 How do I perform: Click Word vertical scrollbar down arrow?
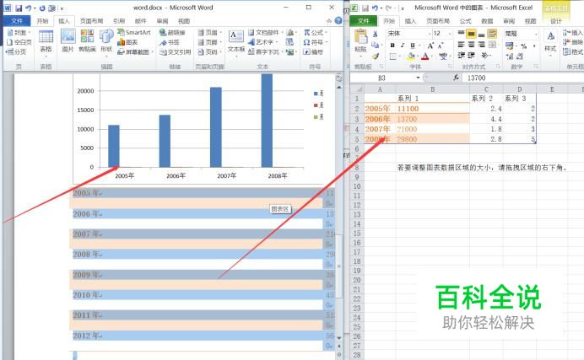tap(339, 338)
